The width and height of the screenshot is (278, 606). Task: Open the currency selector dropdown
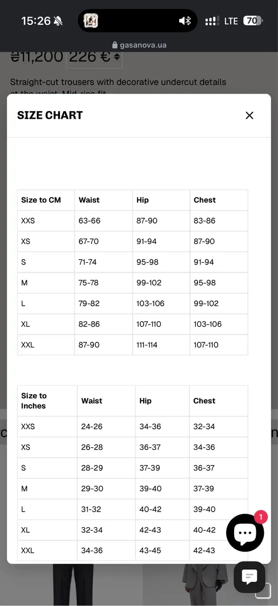(x=94, y=57)
